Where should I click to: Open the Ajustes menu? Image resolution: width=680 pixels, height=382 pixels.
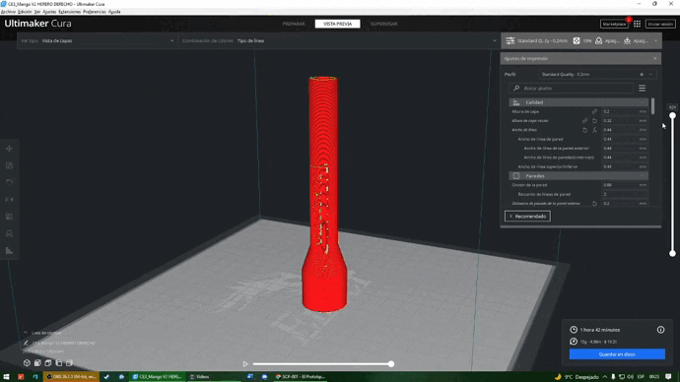[x=49, y=12]
